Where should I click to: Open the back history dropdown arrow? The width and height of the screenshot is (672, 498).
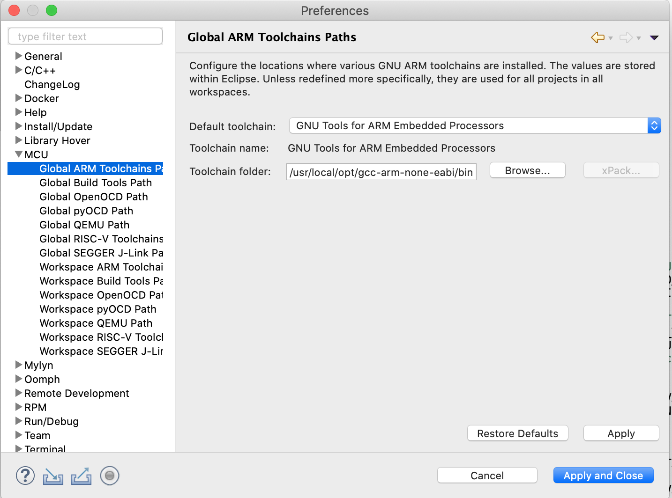[611, 38]
